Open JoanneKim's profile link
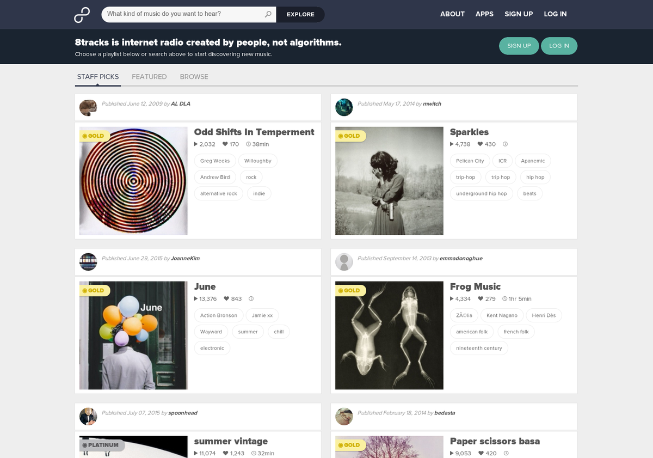This screenshot has width=653, height=458. 185,258
